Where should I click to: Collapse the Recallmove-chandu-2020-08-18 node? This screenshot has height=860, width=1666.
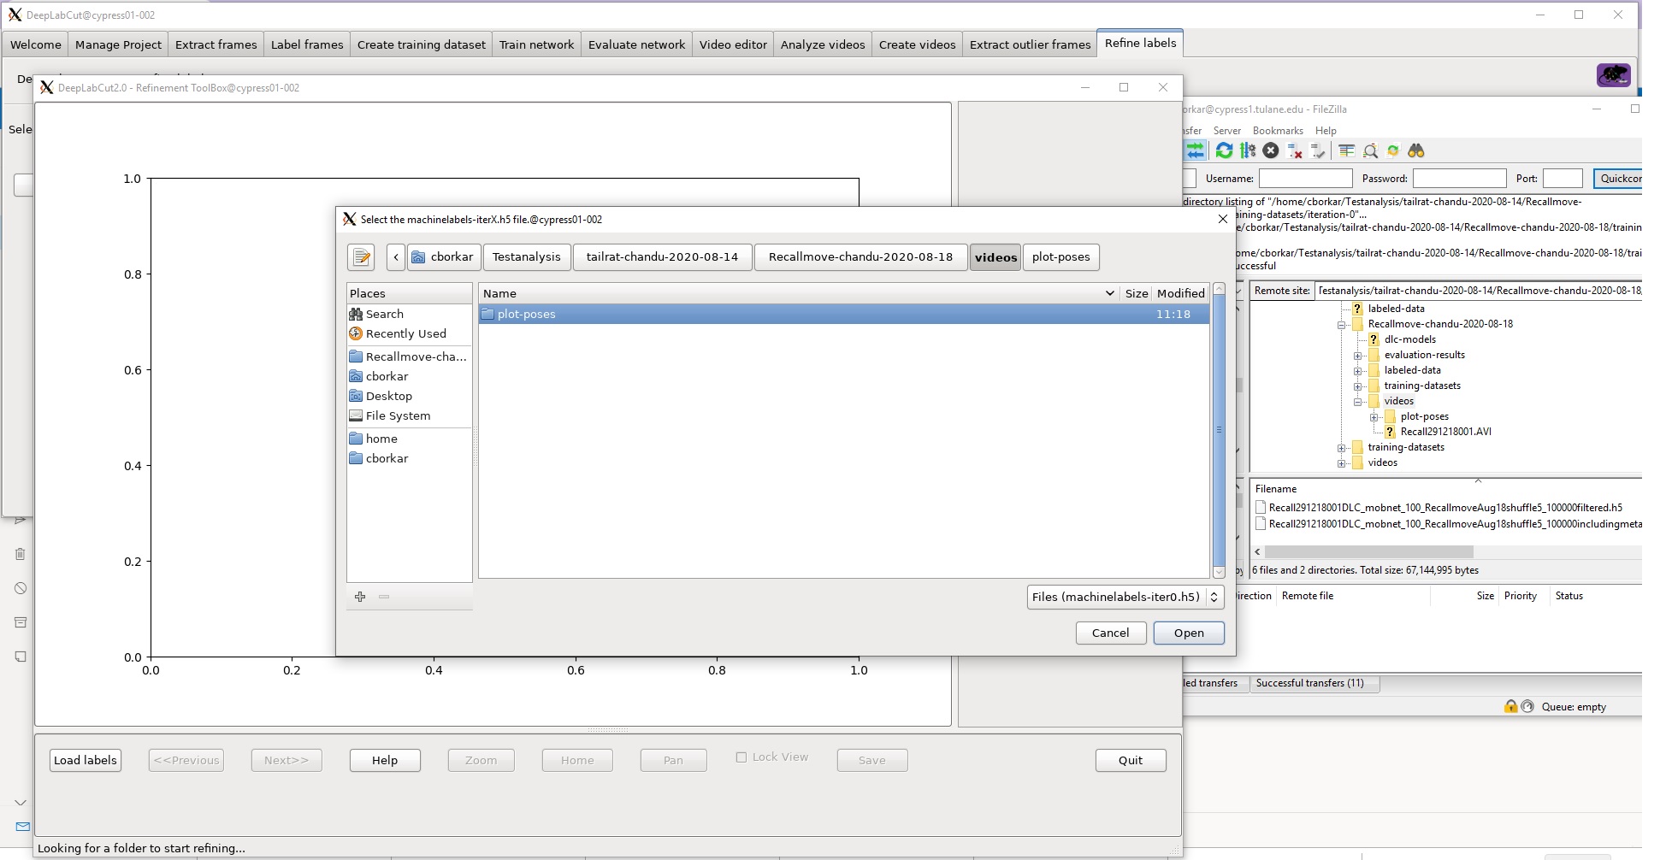(x=1341, y=324)
